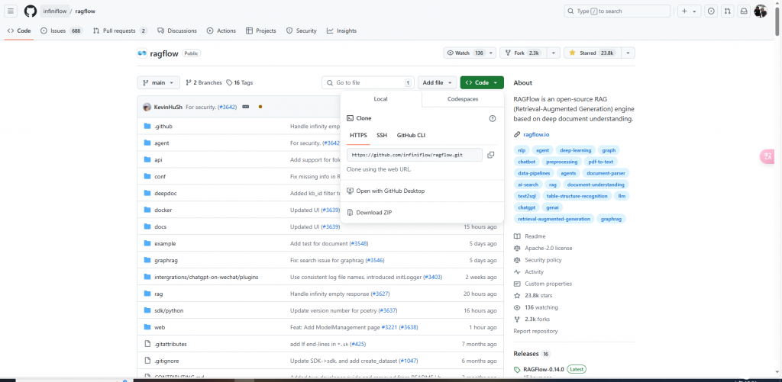Open the RAGFlow-0.14.0 latest release
Image resolution: width=782 pixels, height=382 pixels.
tap(543, 370)
